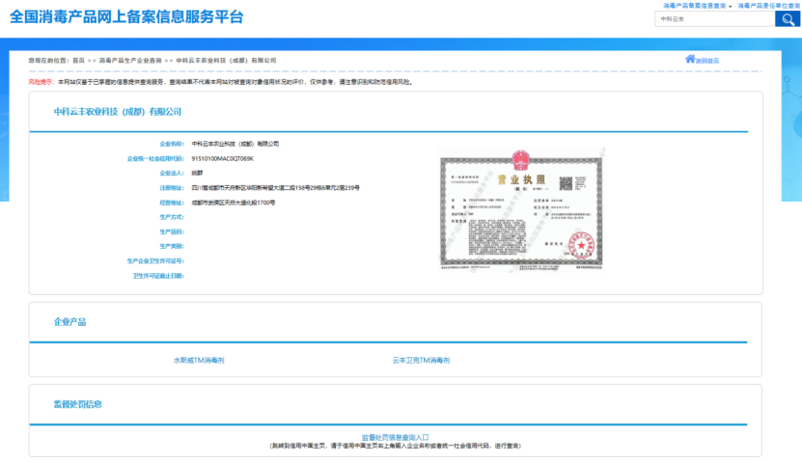
Task: Select the company name value beside 企业名称
Action: [x=235, y=144]
